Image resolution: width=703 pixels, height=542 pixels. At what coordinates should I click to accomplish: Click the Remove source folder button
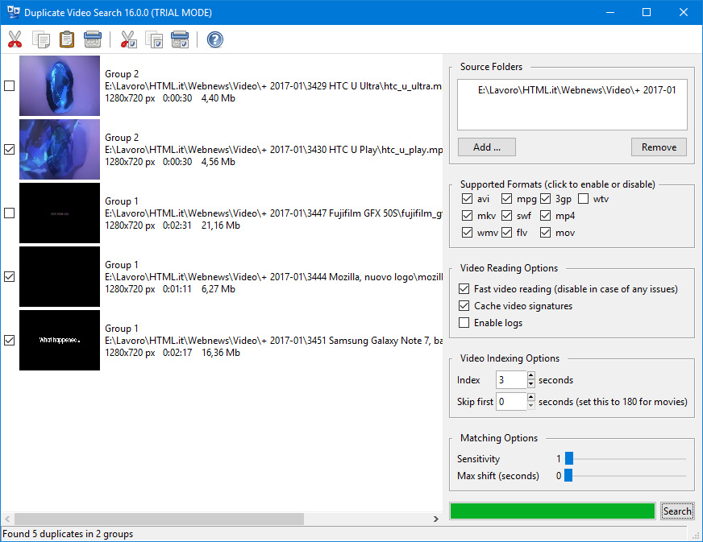[x=659, y=147]
